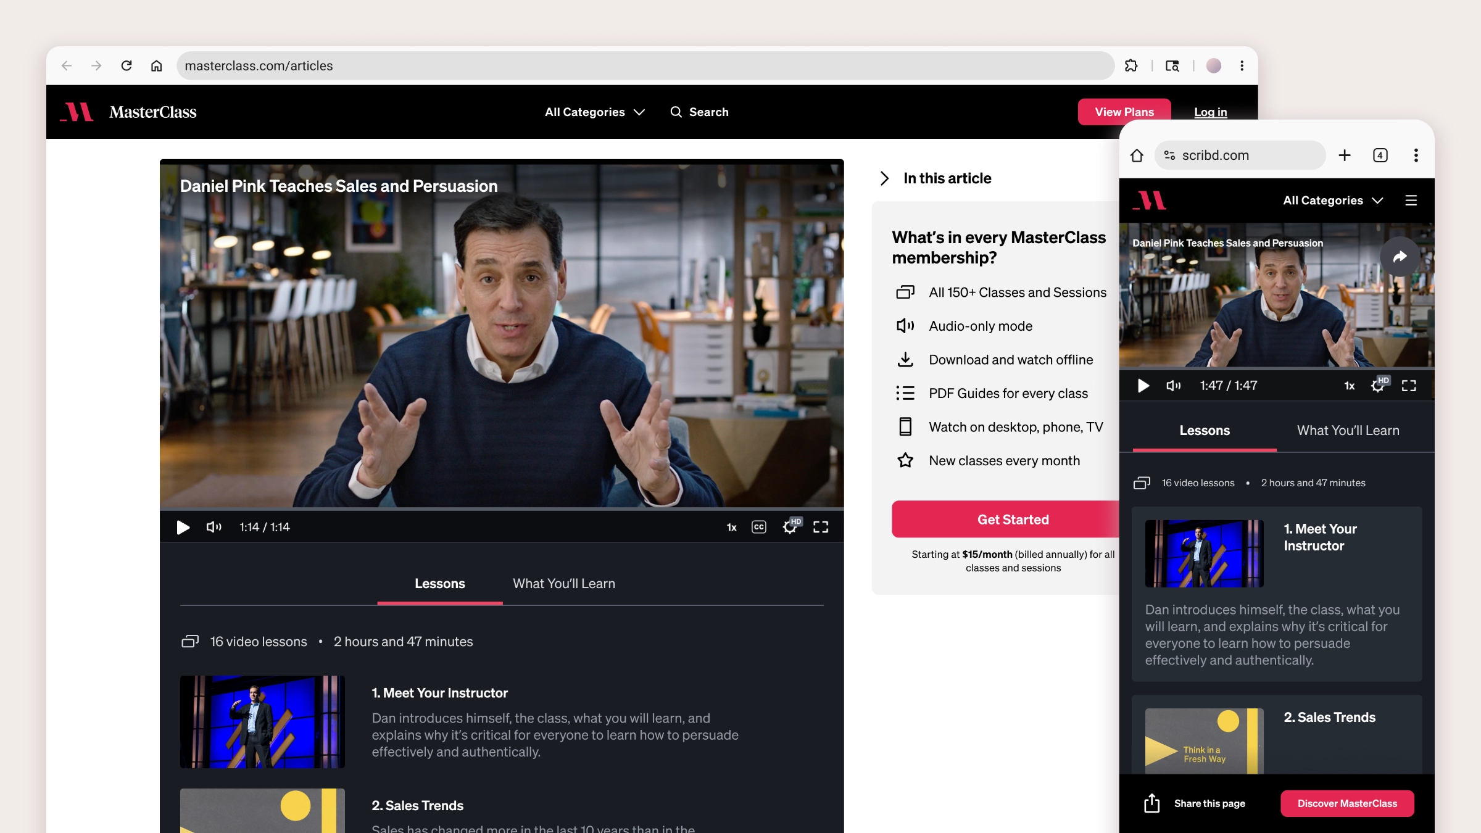Click 'PDF Guides for every class' text
Screen dimensions: 1481x833
pyautogui.click(x=1008, y=393)
